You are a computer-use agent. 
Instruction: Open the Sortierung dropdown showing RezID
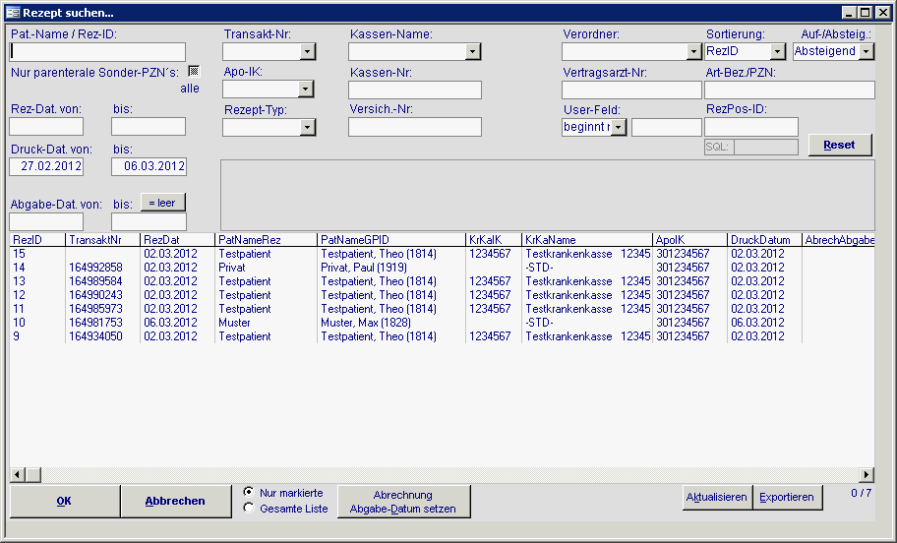tap(777, 51)
